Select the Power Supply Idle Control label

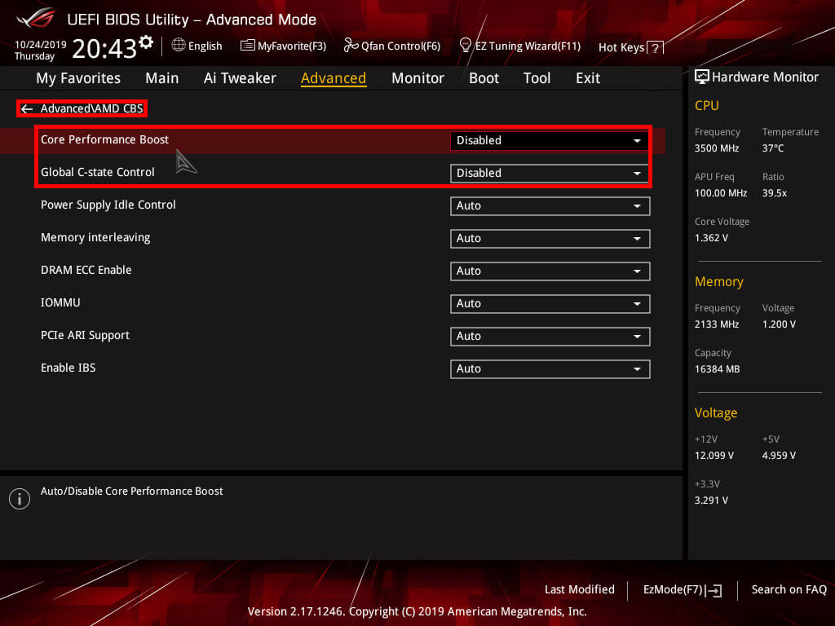coord(108,205)
